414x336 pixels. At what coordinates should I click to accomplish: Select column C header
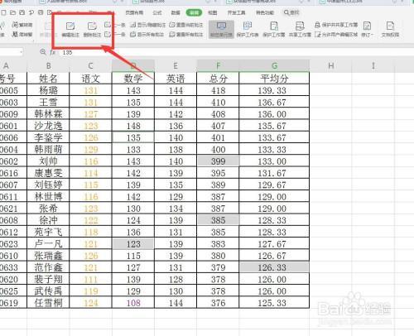click(90, 66)
